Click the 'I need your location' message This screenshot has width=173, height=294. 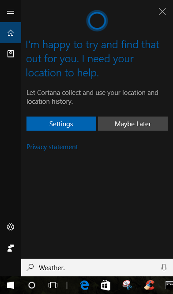tap(93, 59)
